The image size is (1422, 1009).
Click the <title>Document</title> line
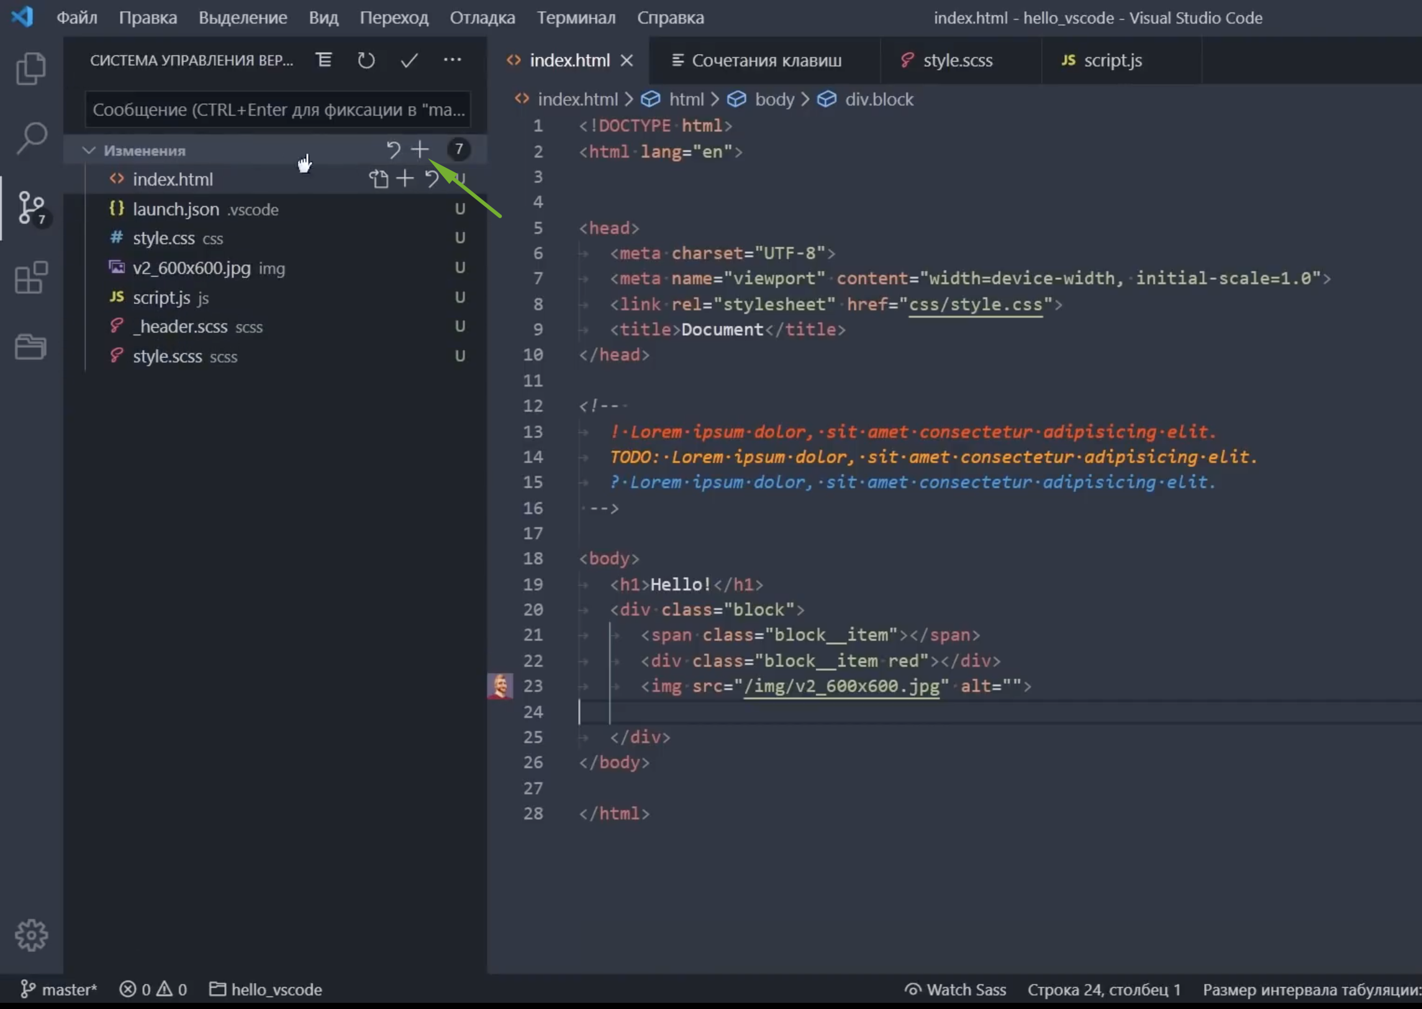click(728, 330)
